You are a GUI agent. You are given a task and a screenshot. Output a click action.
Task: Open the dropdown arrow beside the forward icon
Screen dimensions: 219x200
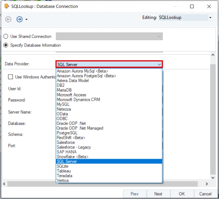tap(26, 20)
